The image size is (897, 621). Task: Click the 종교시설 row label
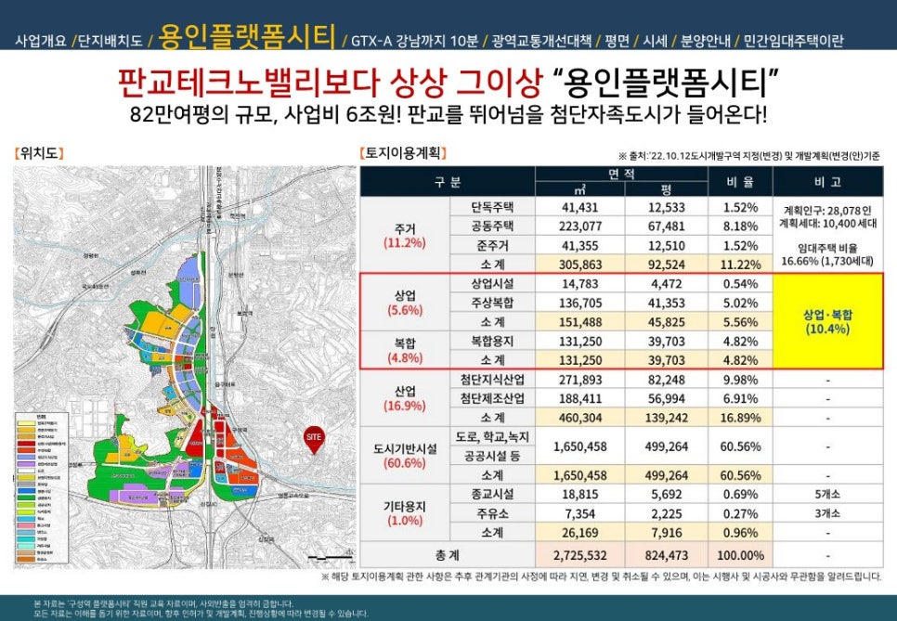tap(492, 494)
